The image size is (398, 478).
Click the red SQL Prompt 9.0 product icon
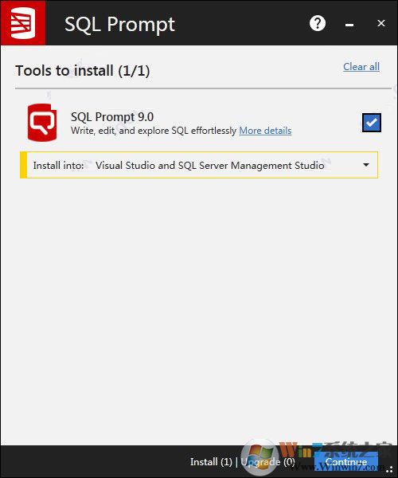pos(42,123)
